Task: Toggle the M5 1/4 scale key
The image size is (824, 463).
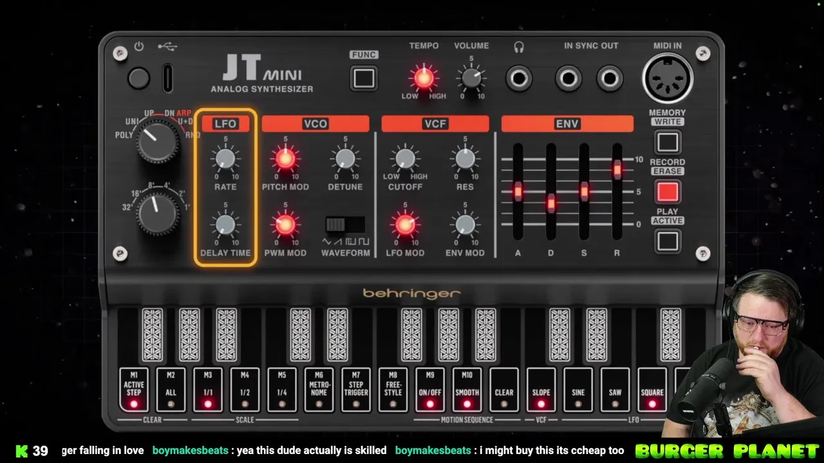Action: pos(282,390)
